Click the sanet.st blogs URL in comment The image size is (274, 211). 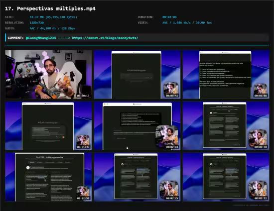pyautogui.click(x=105, y=38)
